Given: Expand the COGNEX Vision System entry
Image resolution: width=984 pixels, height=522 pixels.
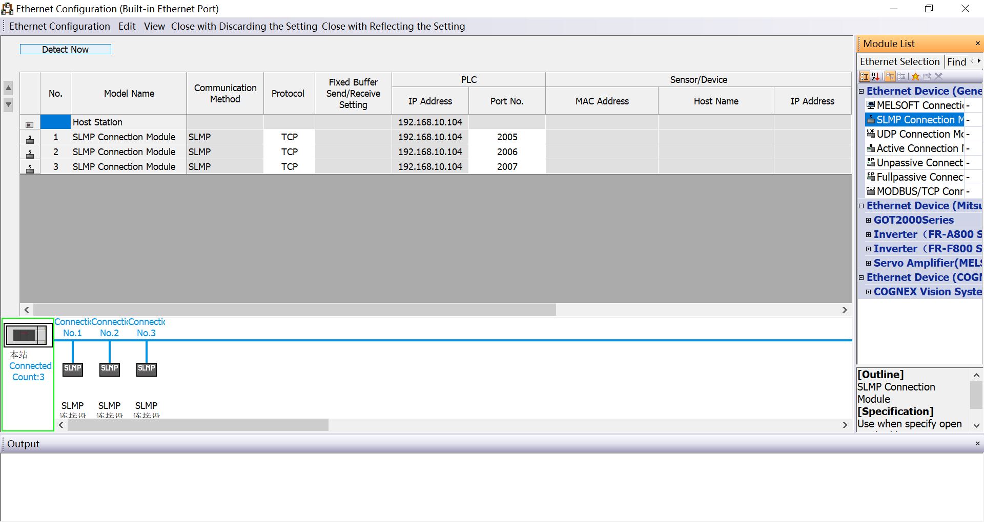Looking at the screenshot, I should pyautogui.click(x=869, y=291).
